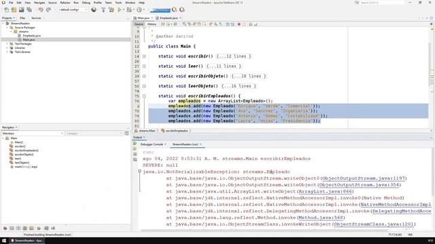Switch to the Debugger Console tab
This screenshot has height=244, width=435.
tap(152, 144)
